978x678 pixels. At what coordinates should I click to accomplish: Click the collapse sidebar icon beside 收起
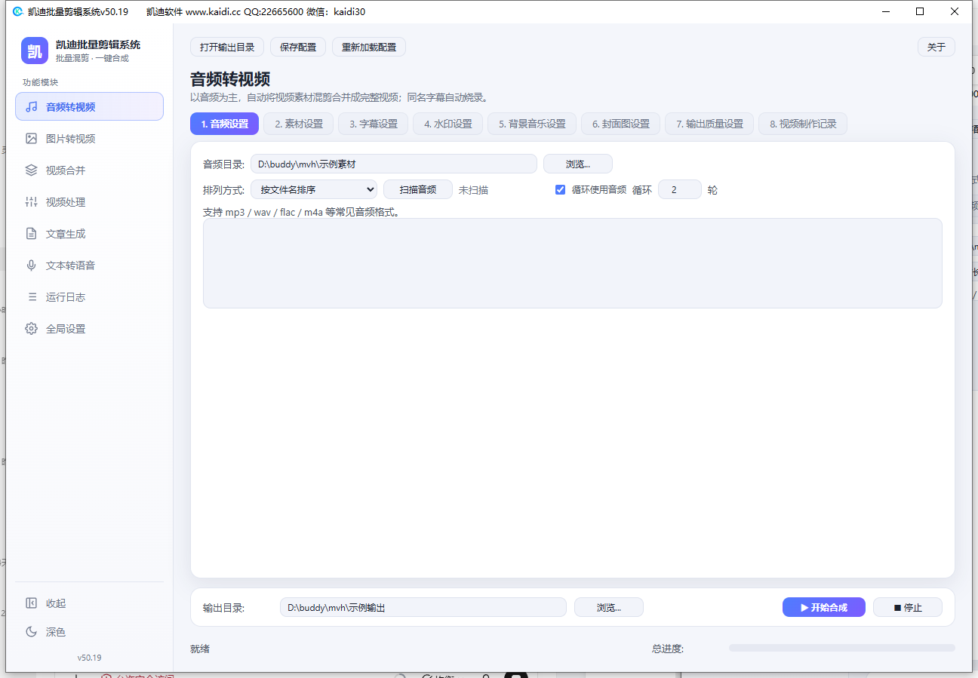(x=31, y=603)
